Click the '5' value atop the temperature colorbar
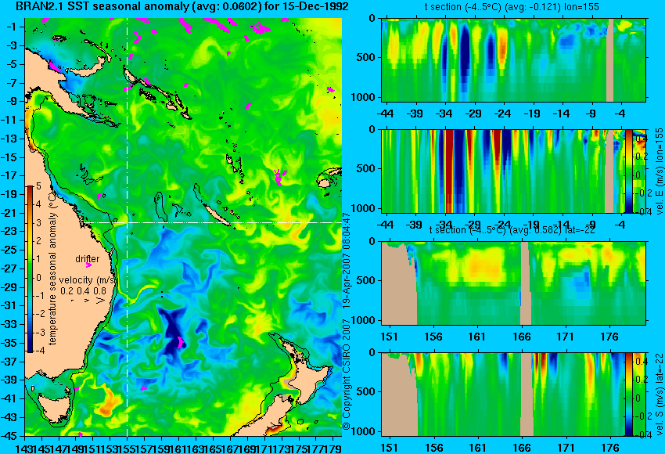The height and width of the screenshot is (454, 665). pos(38,186)
